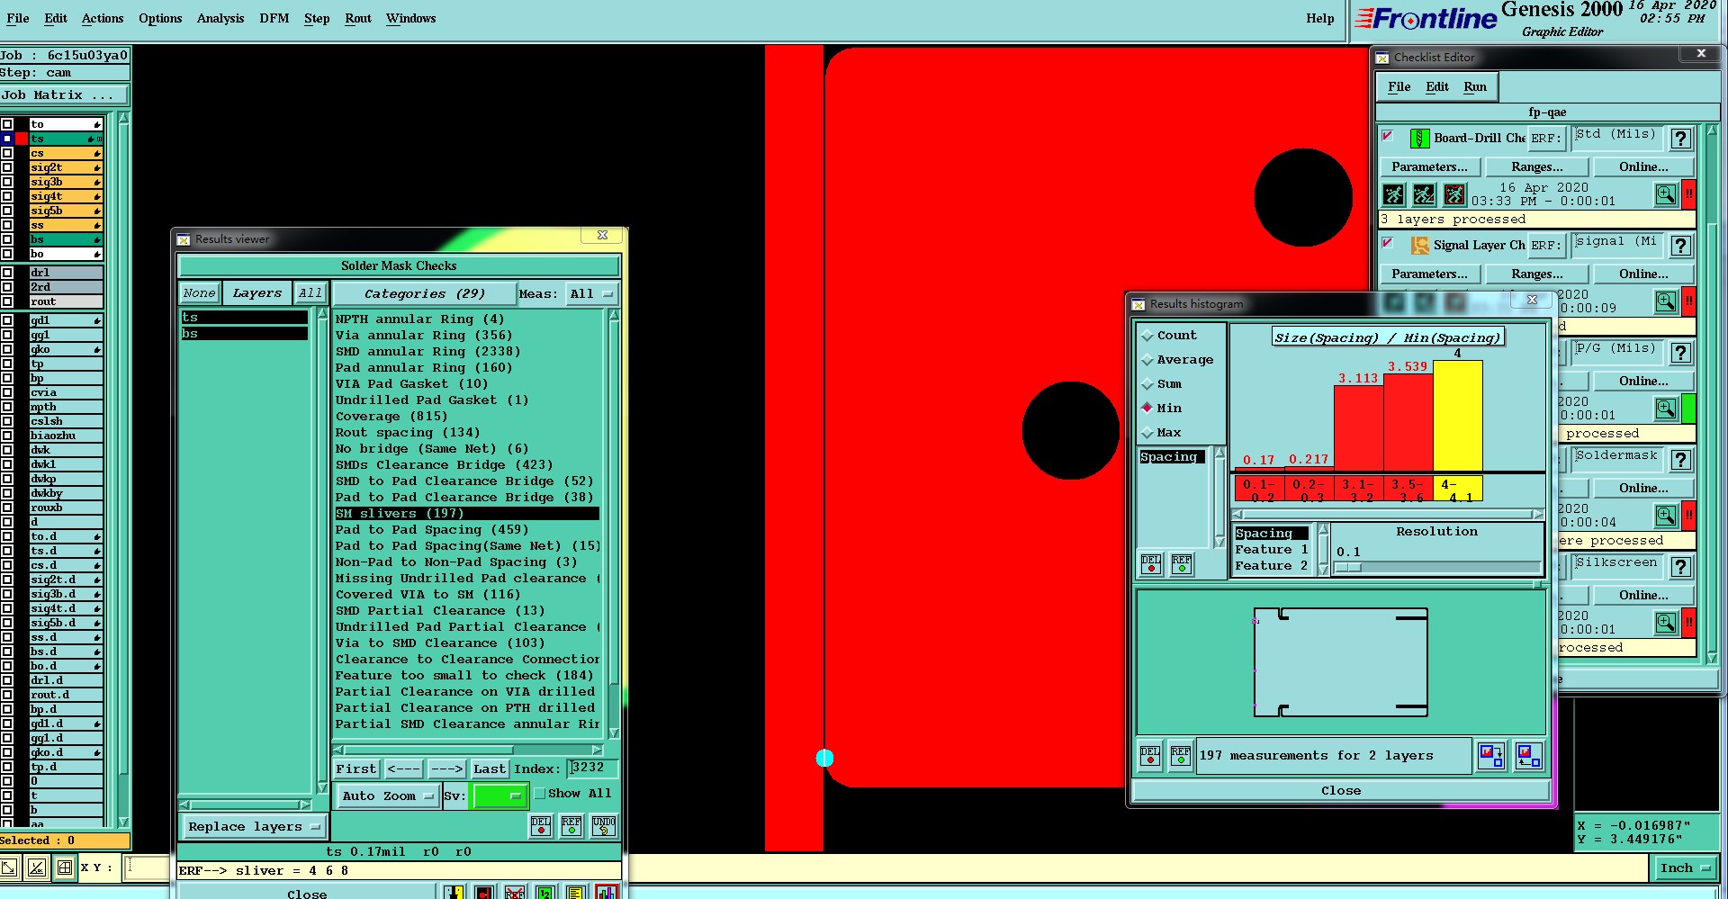Image resolution: width=1728 pixels, height=899 pixels.
Task: Select Average radio in Results histogram
Action: [1147, 360]
